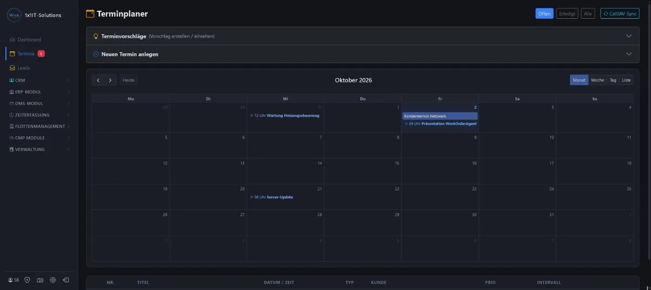Expand the Neuen Termin anlegen chevron

pos(629,54)
